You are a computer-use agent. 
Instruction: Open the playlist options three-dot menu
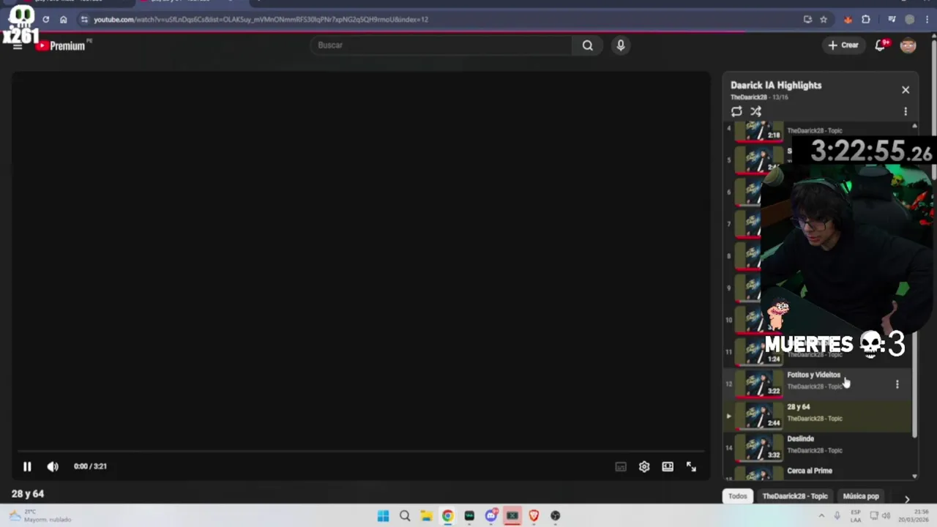click(906, 111)
